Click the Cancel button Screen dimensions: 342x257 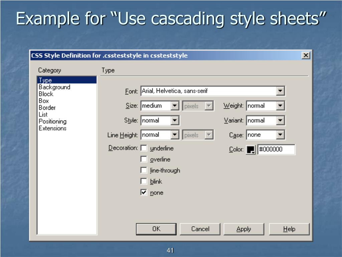pyautogui.click(x=200, y=229)
